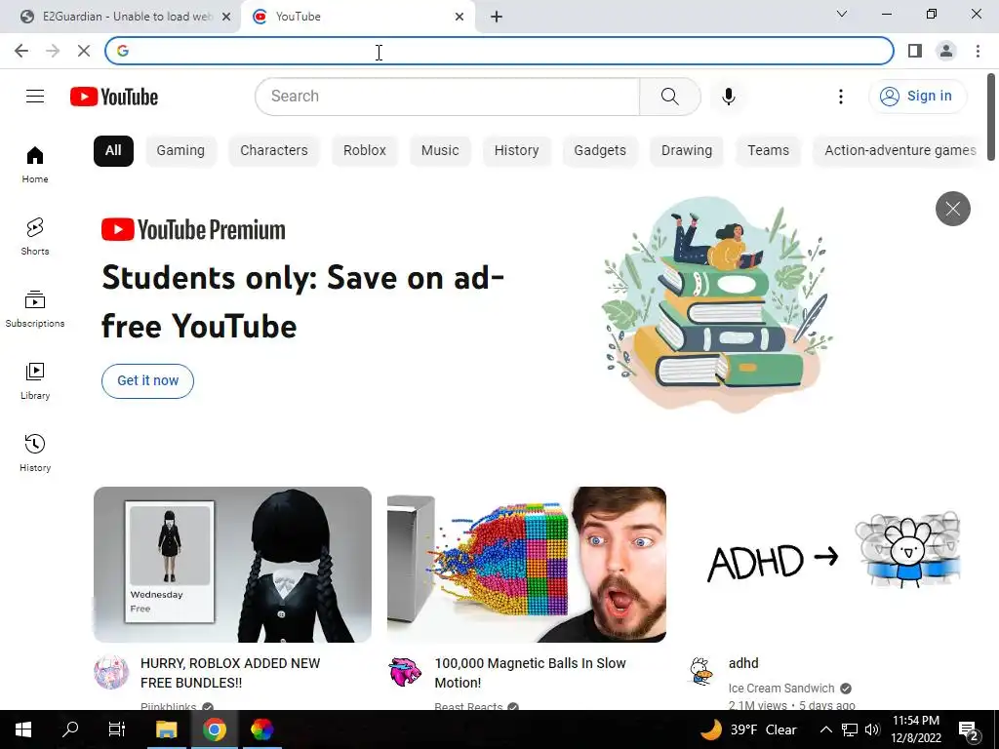Select the Drawing filter chip
Image resolution: width=999 pixels, height=749 pixels.
[x=687, y=151]
